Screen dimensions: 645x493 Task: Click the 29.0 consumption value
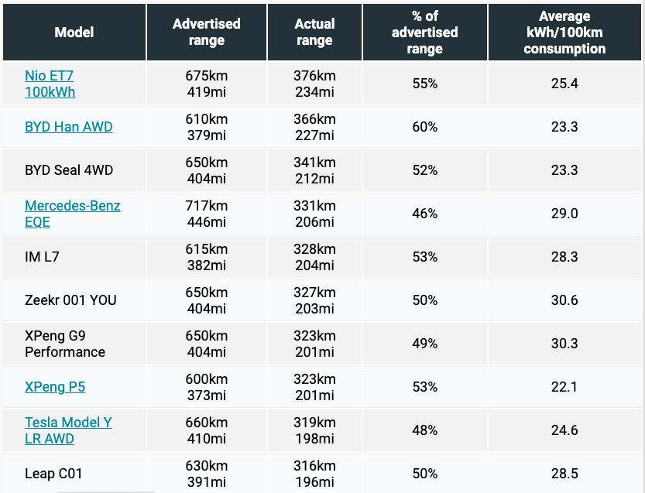[x=564, y=214]
